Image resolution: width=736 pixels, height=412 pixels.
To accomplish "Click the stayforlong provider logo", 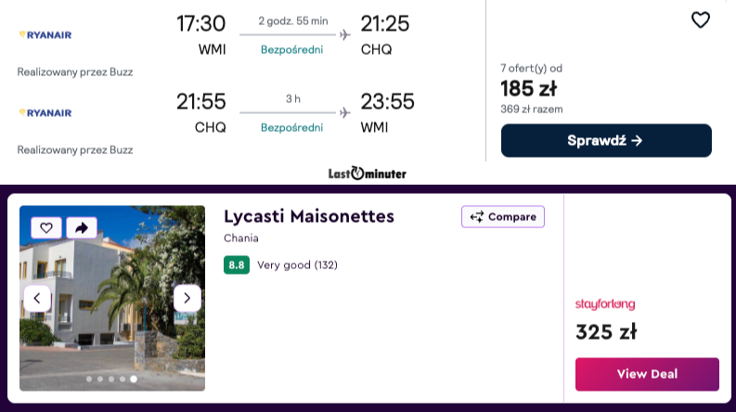I will 605,304.
